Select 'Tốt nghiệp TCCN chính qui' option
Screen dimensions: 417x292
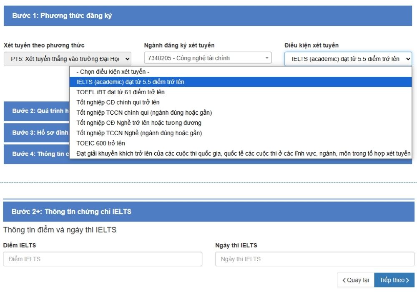coord(144,113)
